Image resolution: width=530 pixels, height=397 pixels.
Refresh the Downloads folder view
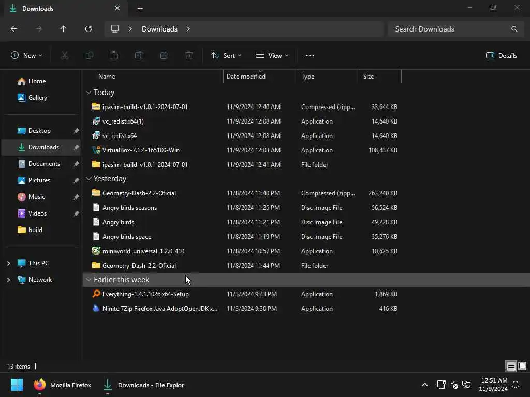[88, 29]
